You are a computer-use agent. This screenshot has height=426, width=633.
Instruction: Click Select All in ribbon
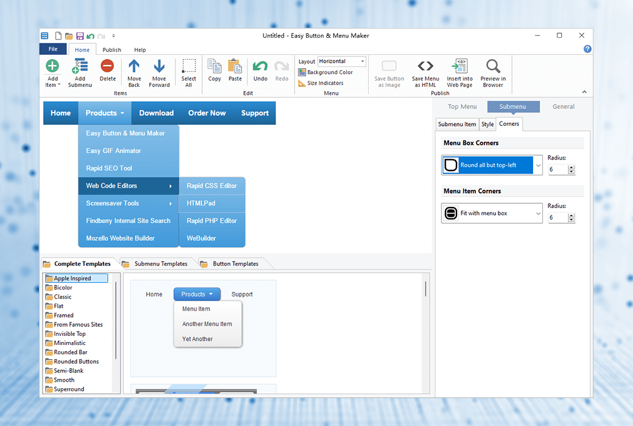[189, 72]
